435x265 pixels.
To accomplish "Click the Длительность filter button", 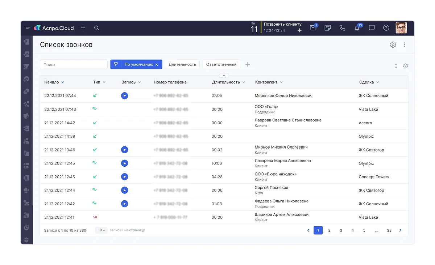I will pos(182,64).
